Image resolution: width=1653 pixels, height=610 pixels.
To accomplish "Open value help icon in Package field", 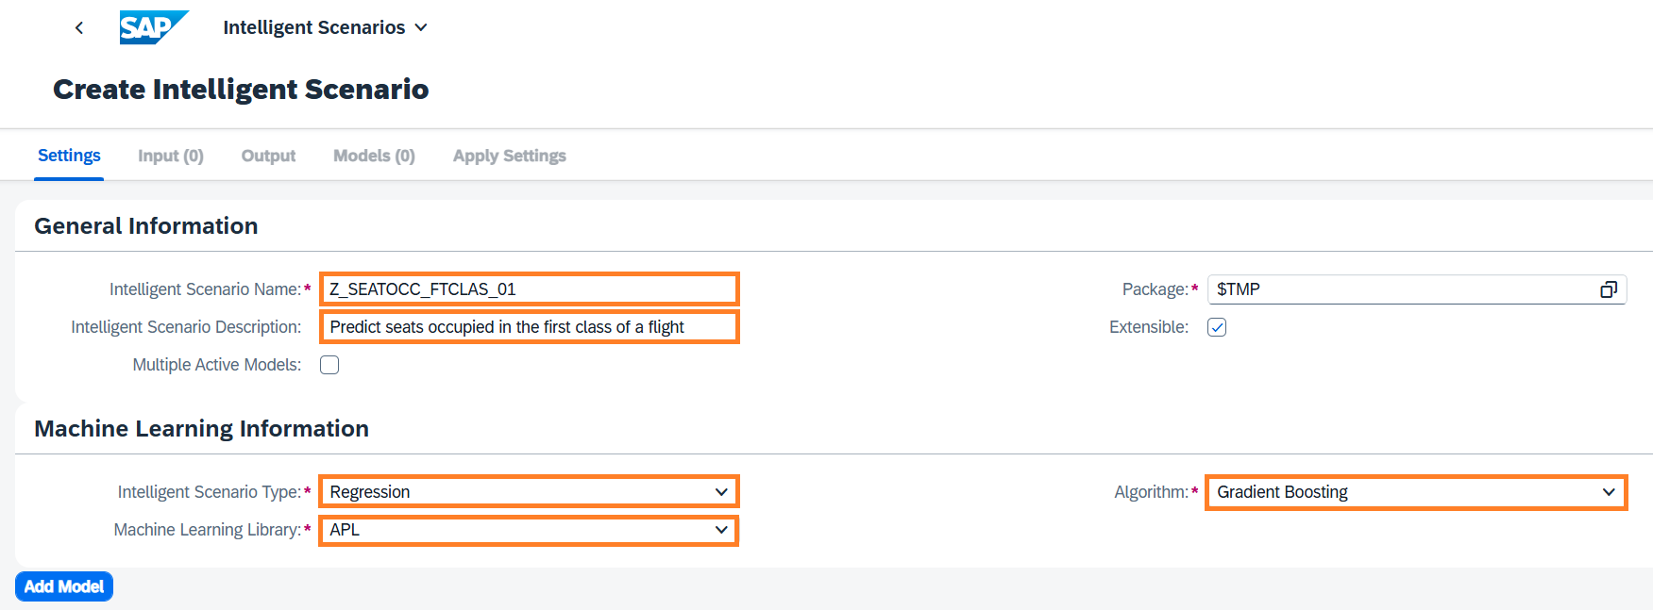I will pyautogui.click(x=1609, y=289).
